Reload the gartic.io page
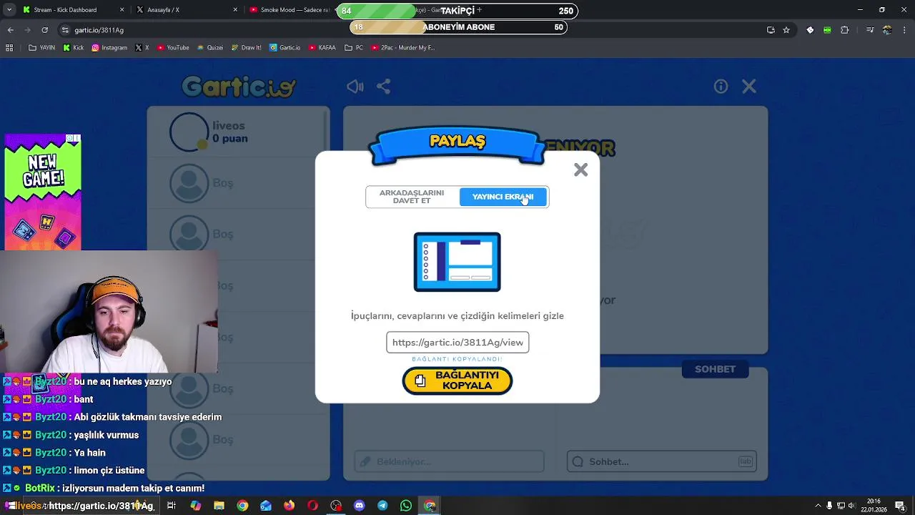 click(x=44, y=30)
